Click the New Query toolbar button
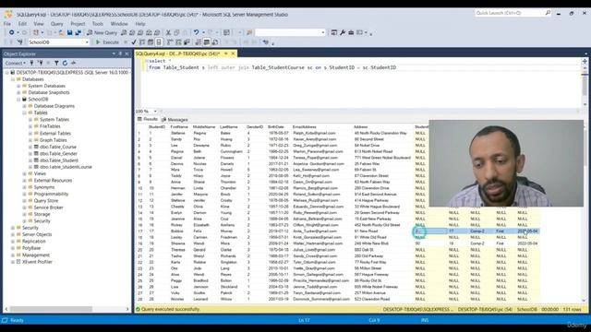The width and height of the screenshot is (591, 332). [x=102, y=33]
